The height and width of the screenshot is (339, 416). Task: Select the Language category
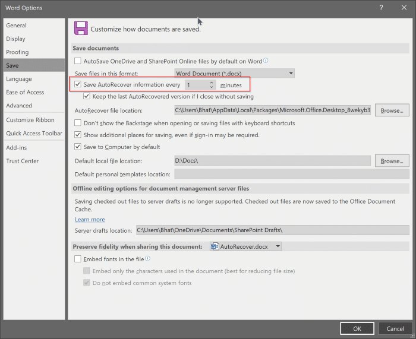[x=34, y=79]
